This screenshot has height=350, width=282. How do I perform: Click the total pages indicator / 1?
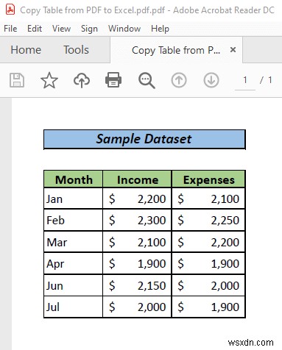pos(266,80)
